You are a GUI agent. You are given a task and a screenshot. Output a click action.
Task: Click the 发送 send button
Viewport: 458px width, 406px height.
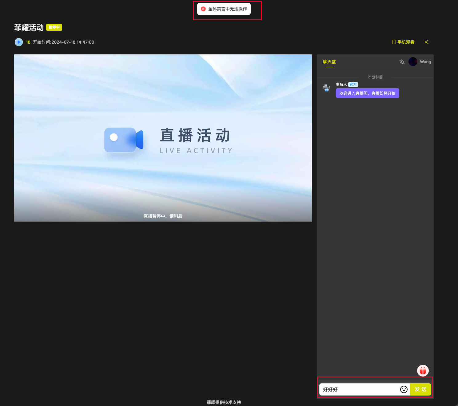(x=420, y=389)
